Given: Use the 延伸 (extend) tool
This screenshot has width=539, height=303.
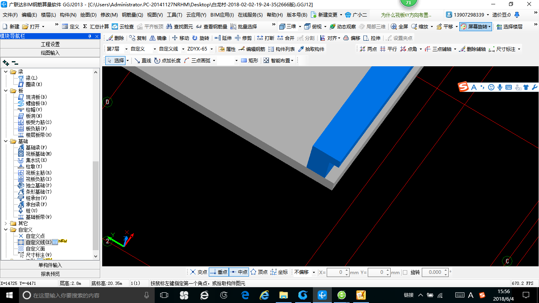Looking at the screenshot, I should (x=223, y=38).
